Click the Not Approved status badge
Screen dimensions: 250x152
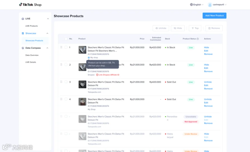point(191,122)
